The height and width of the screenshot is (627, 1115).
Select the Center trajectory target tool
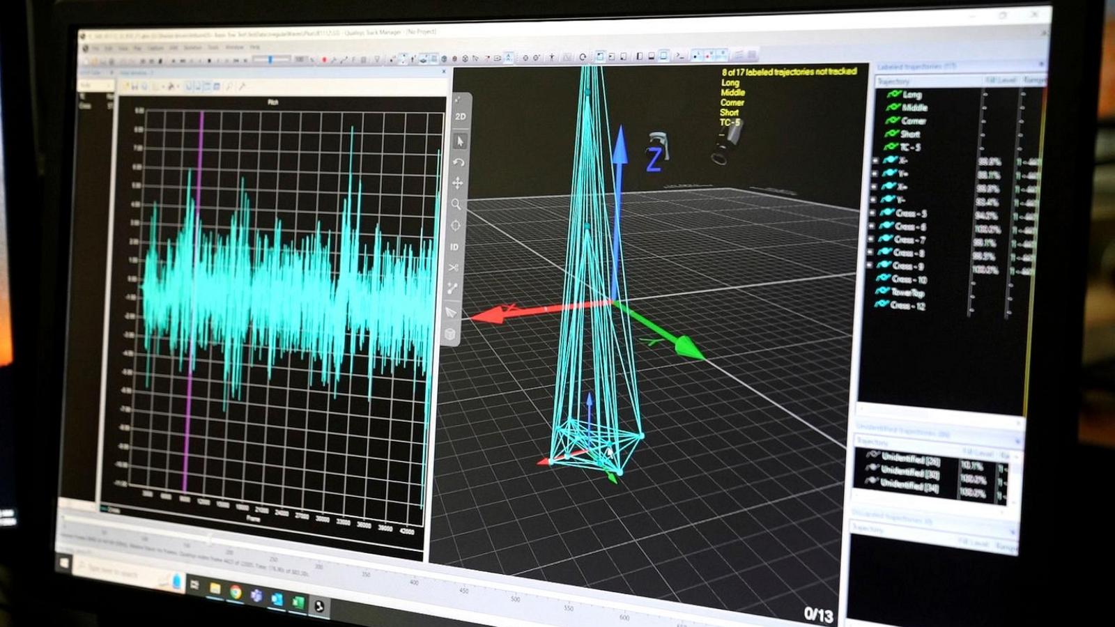point(456,226)
